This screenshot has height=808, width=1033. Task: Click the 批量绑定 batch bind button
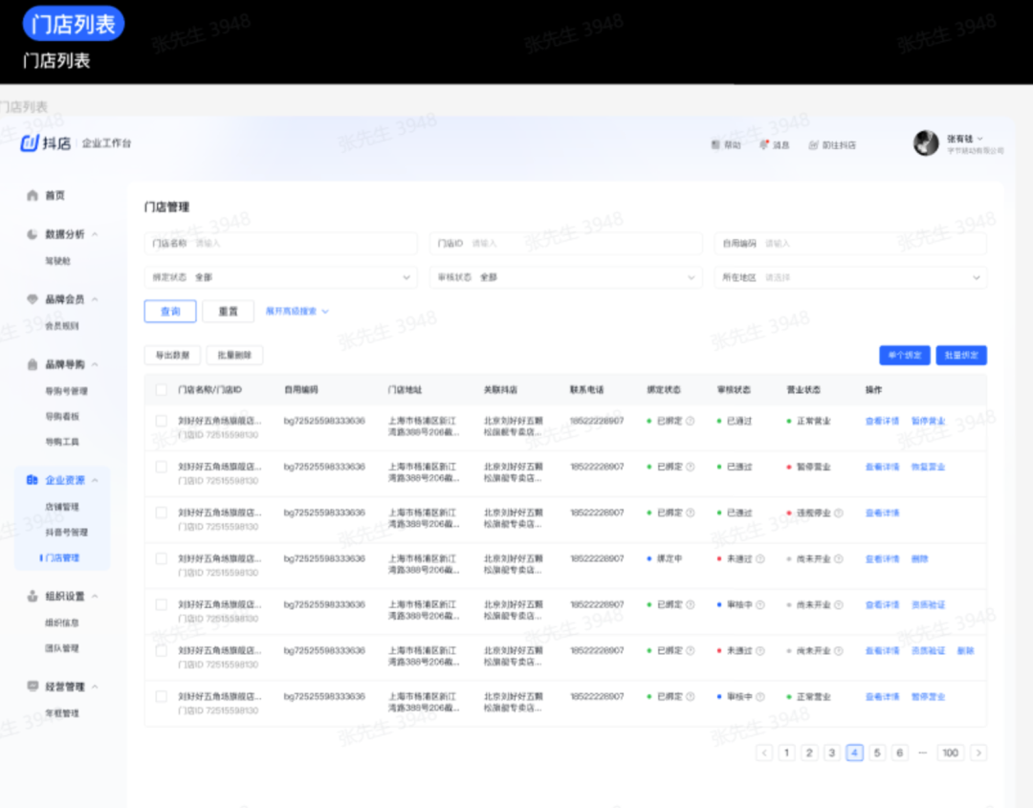[961, 355]
